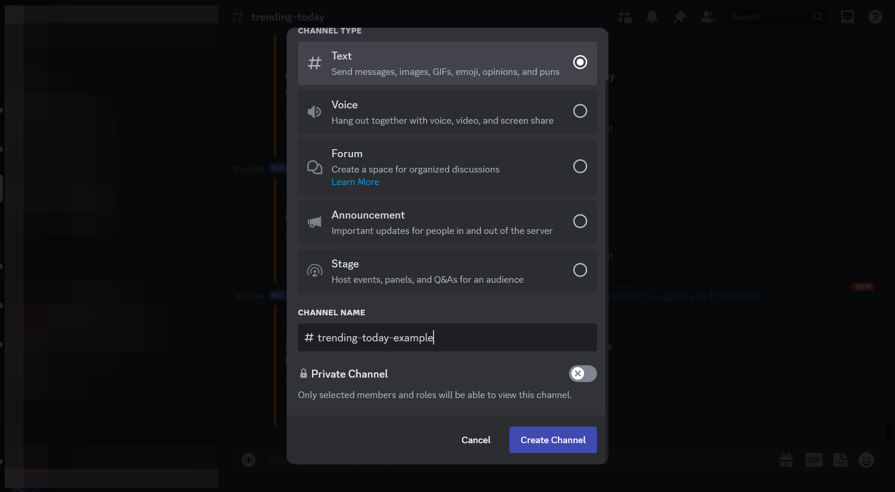895x492 pixels.
Task: Select Announcement channel type radio button
Action: click(580, 221)
